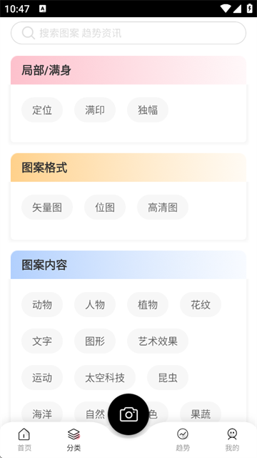Click the battery status icon

[249, 9]
